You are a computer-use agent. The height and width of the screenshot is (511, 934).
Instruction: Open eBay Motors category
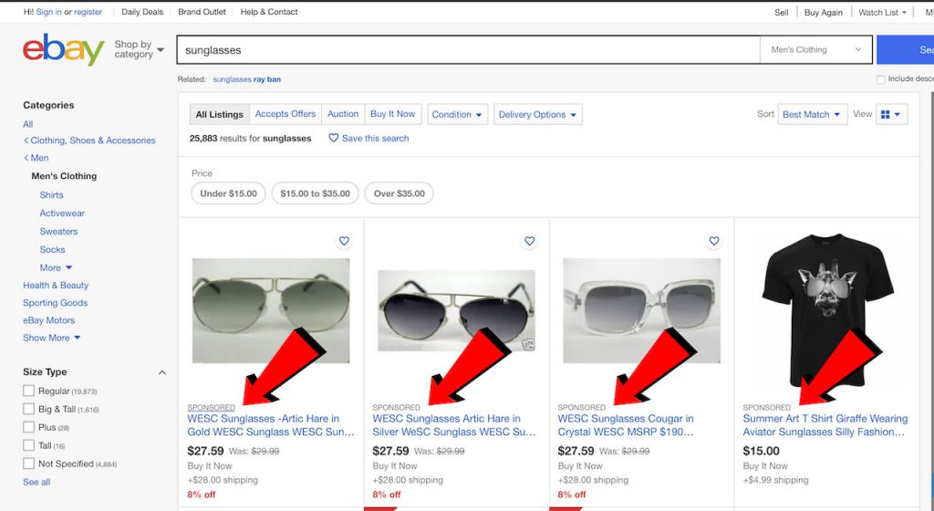(49, 320)
